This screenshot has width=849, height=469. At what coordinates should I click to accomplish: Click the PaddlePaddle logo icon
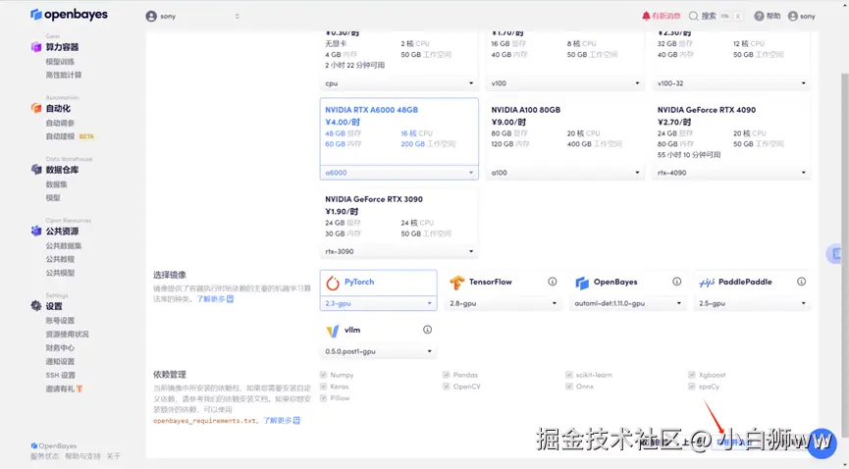click(706, 283)
